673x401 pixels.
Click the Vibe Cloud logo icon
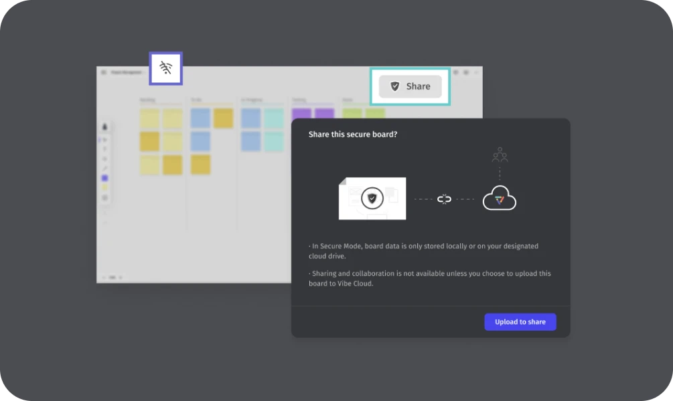(499, 199)
